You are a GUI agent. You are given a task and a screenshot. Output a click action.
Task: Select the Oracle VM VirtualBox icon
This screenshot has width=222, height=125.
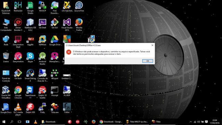(6, 92)
